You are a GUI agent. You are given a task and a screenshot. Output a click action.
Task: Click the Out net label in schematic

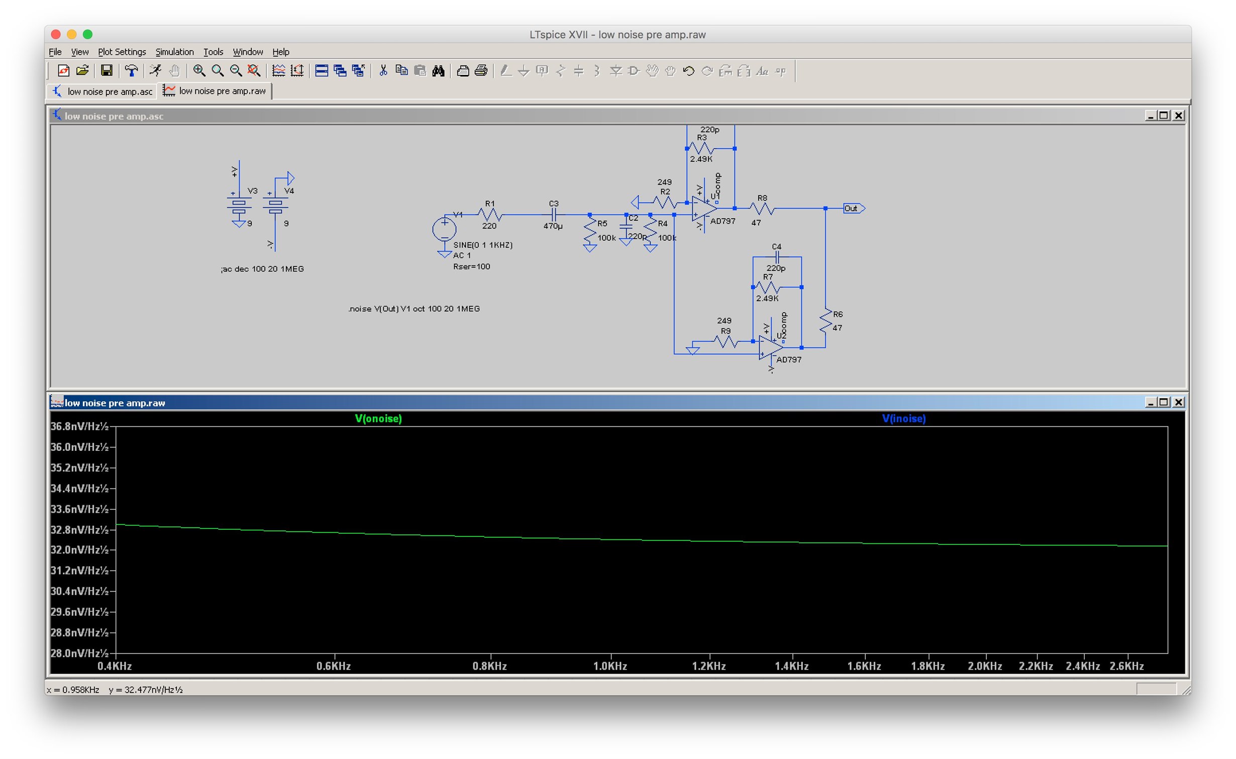(x=854, y=208)
